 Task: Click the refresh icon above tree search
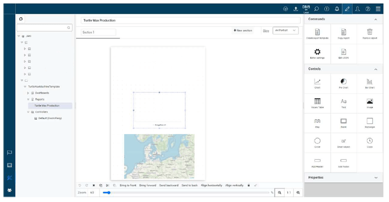point(21,19)
